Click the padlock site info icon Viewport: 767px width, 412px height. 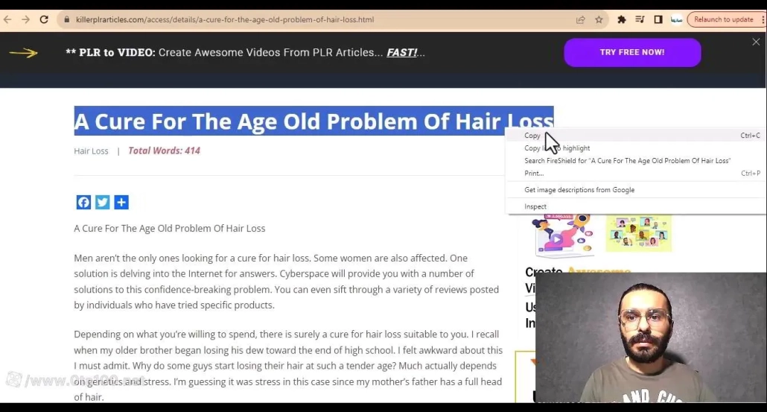pos(66,19)
